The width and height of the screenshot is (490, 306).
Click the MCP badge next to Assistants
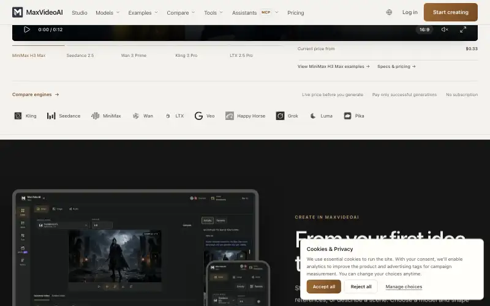(266, 12)
